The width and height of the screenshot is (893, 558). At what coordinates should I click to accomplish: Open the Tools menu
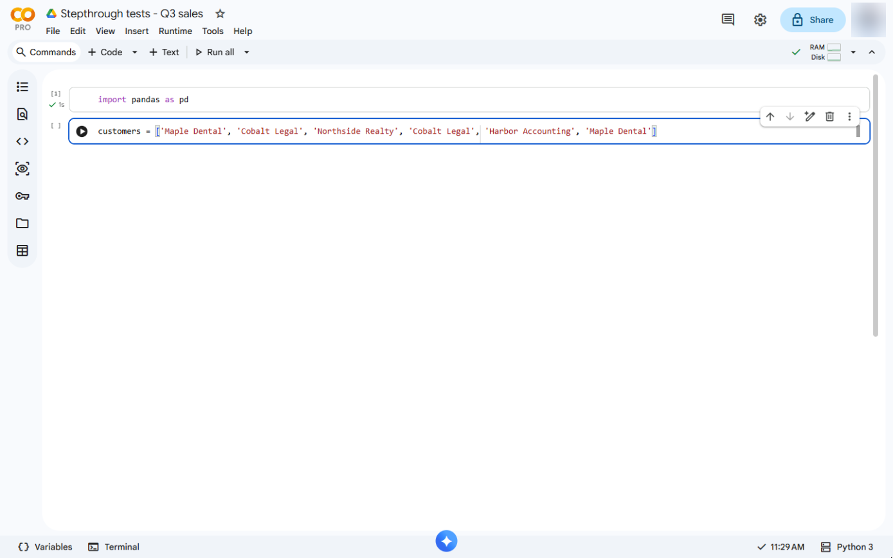[x=213, y=31]
